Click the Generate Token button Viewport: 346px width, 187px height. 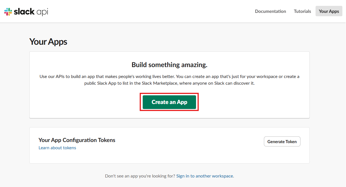[x=282, y=141]
